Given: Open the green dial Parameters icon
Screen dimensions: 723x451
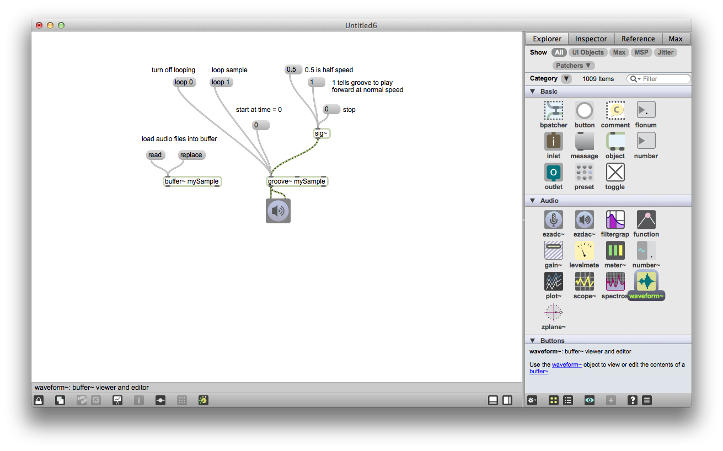Looking at the screenshot, I should point(203,400).
